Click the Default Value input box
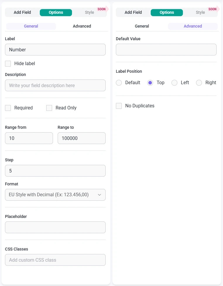The image size is (223, 286). 166,50
